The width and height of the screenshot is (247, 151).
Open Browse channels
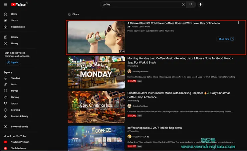19,127
